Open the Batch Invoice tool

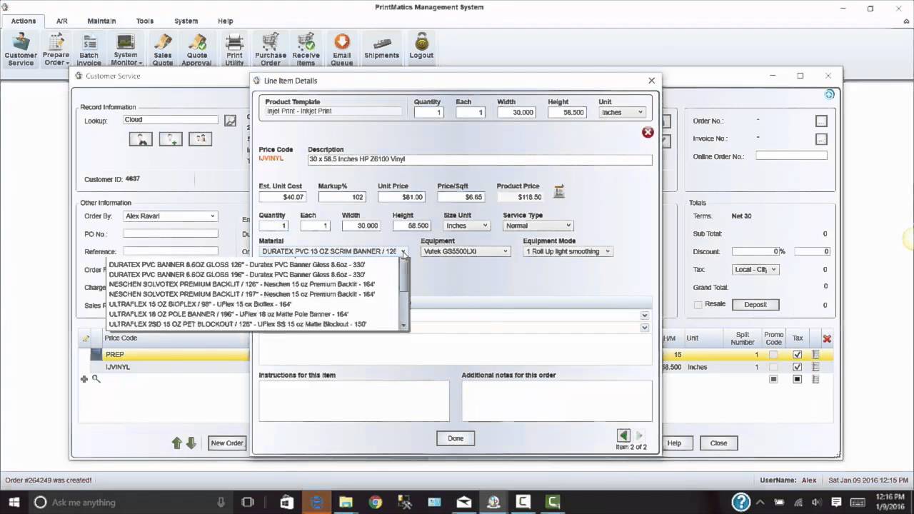tap(89, 49)
